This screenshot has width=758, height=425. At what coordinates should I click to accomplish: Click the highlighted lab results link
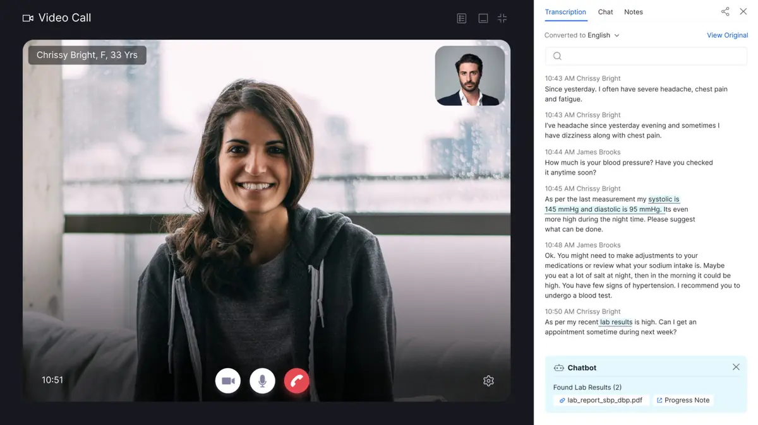click(x=616, y=322)
